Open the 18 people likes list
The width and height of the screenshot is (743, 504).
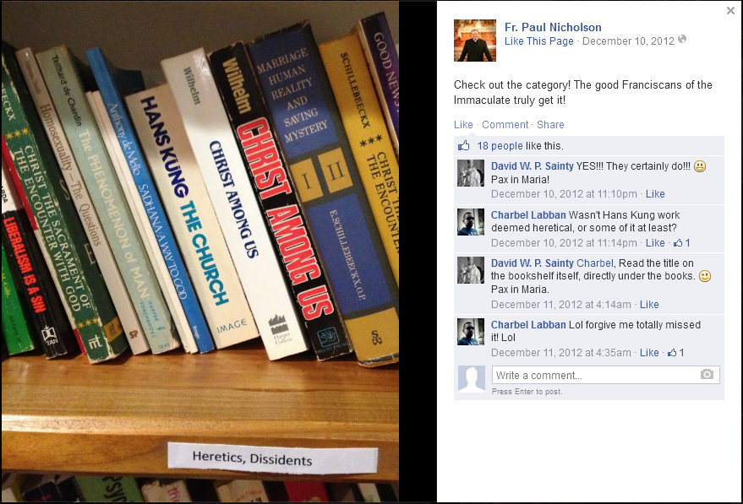[x=500, y=146]
